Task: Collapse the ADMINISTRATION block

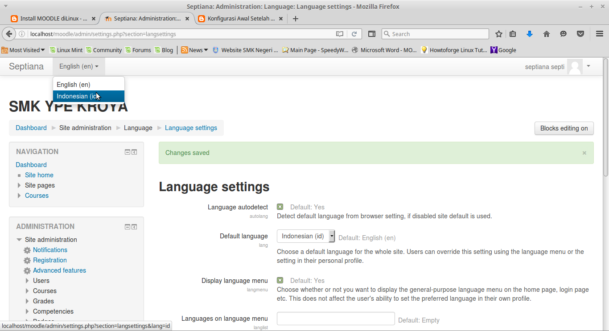Action: tap(127, 226)
